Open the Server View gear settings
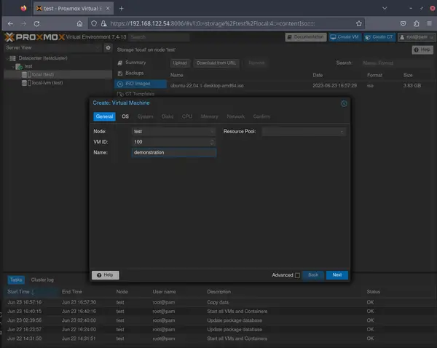This screenshot has height=348, width=437. [x=108, y=48]
